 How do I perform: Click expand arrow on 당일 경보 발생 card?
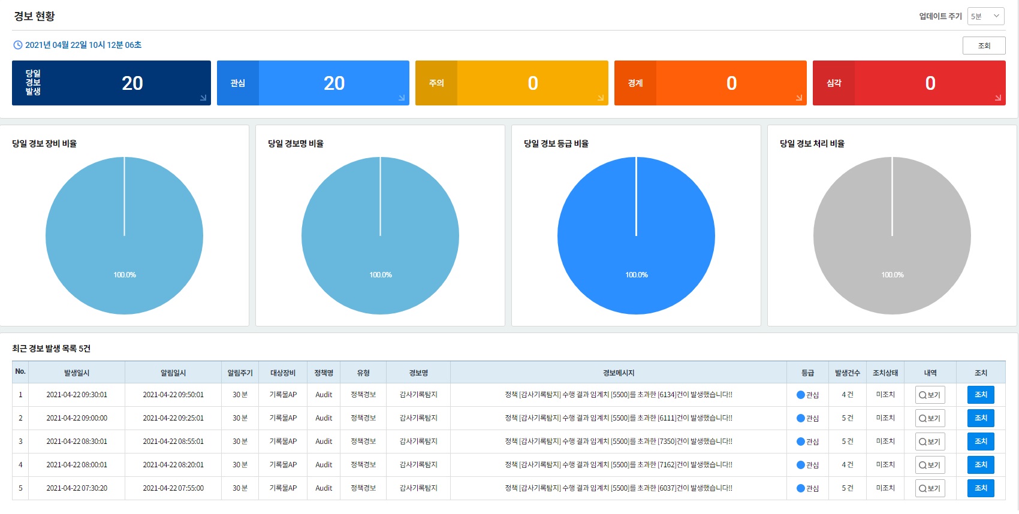203,98
